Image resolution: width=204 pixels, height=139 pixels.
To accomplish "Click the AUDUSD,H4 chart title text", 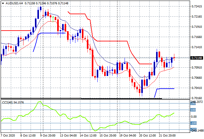I will [14, 3].
